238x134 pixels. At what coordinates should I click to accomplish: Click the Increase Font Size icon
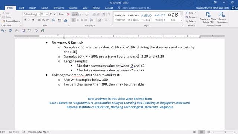tap(51, 14)
